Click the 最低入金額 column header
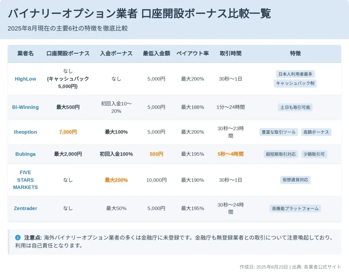 156,53
